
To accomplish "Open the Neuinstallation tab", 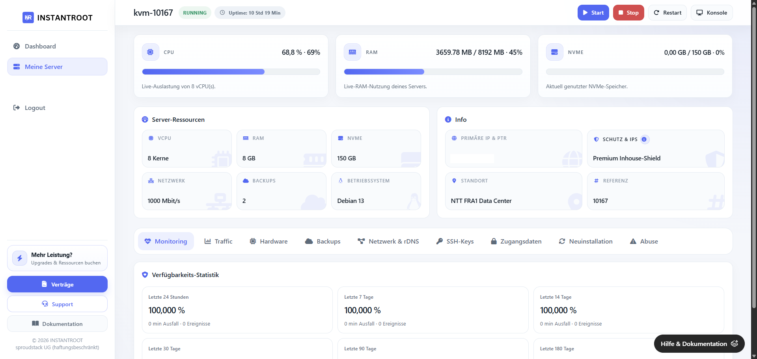I will coord(586,241).
